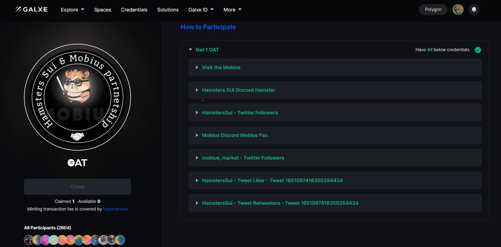Expand HamstersSui - Twitter Followers credential
The width and height of the screenshot is (501, 247).
[x=335, y=113]
